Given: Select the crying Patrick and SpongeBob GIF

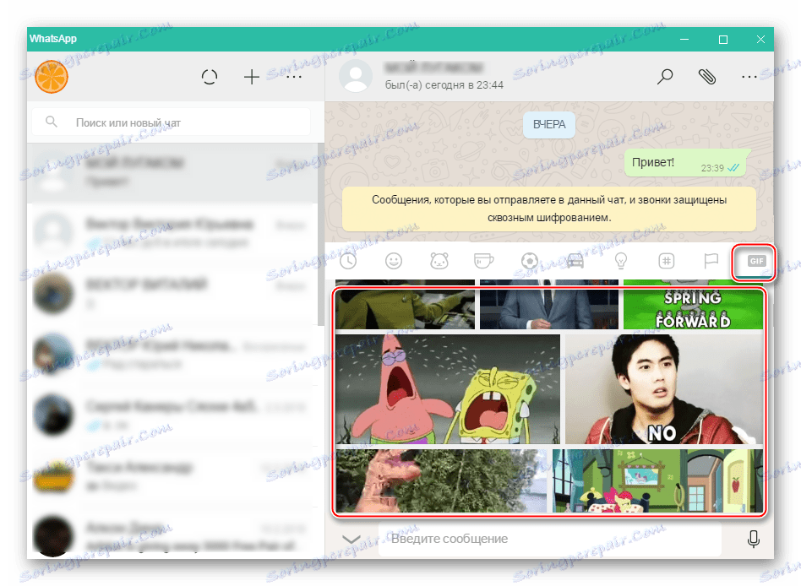Looking at the screenshot, I should tap(448, 389).
